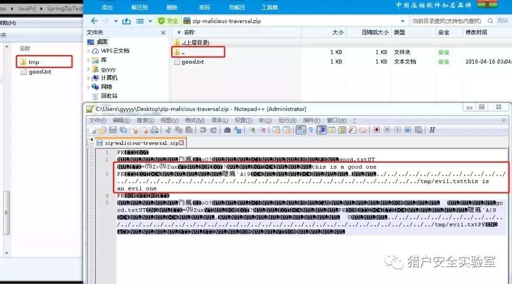
Task: Open Find with the binoculars icon
Action: point(227,130)
